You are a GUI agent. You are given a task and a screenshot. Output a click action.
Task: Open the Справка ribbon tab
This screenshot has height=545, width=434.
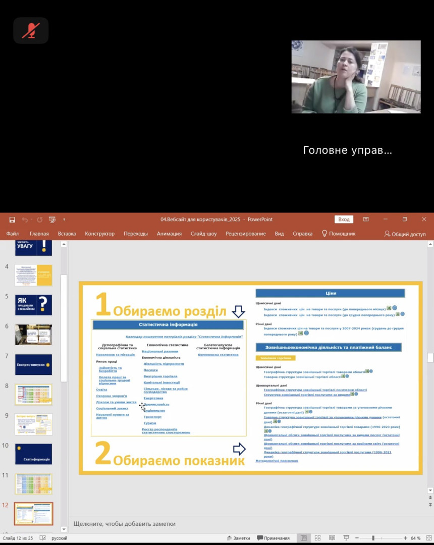pyautogui.click(x=302, y=234)
